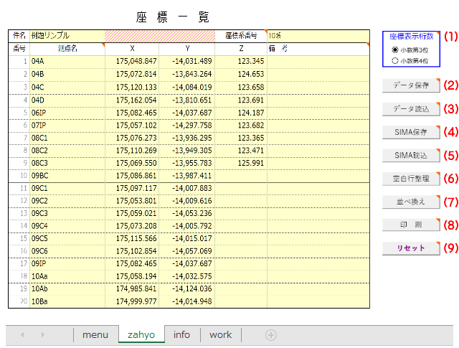This screenshot has width=459, height=348.
Task: Select point name cell 07IP
Action: pyautogui.click(x=67, y=126)
